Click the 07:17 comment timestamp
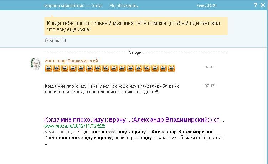Screen dimensions: 268x164 pos(210,86)
